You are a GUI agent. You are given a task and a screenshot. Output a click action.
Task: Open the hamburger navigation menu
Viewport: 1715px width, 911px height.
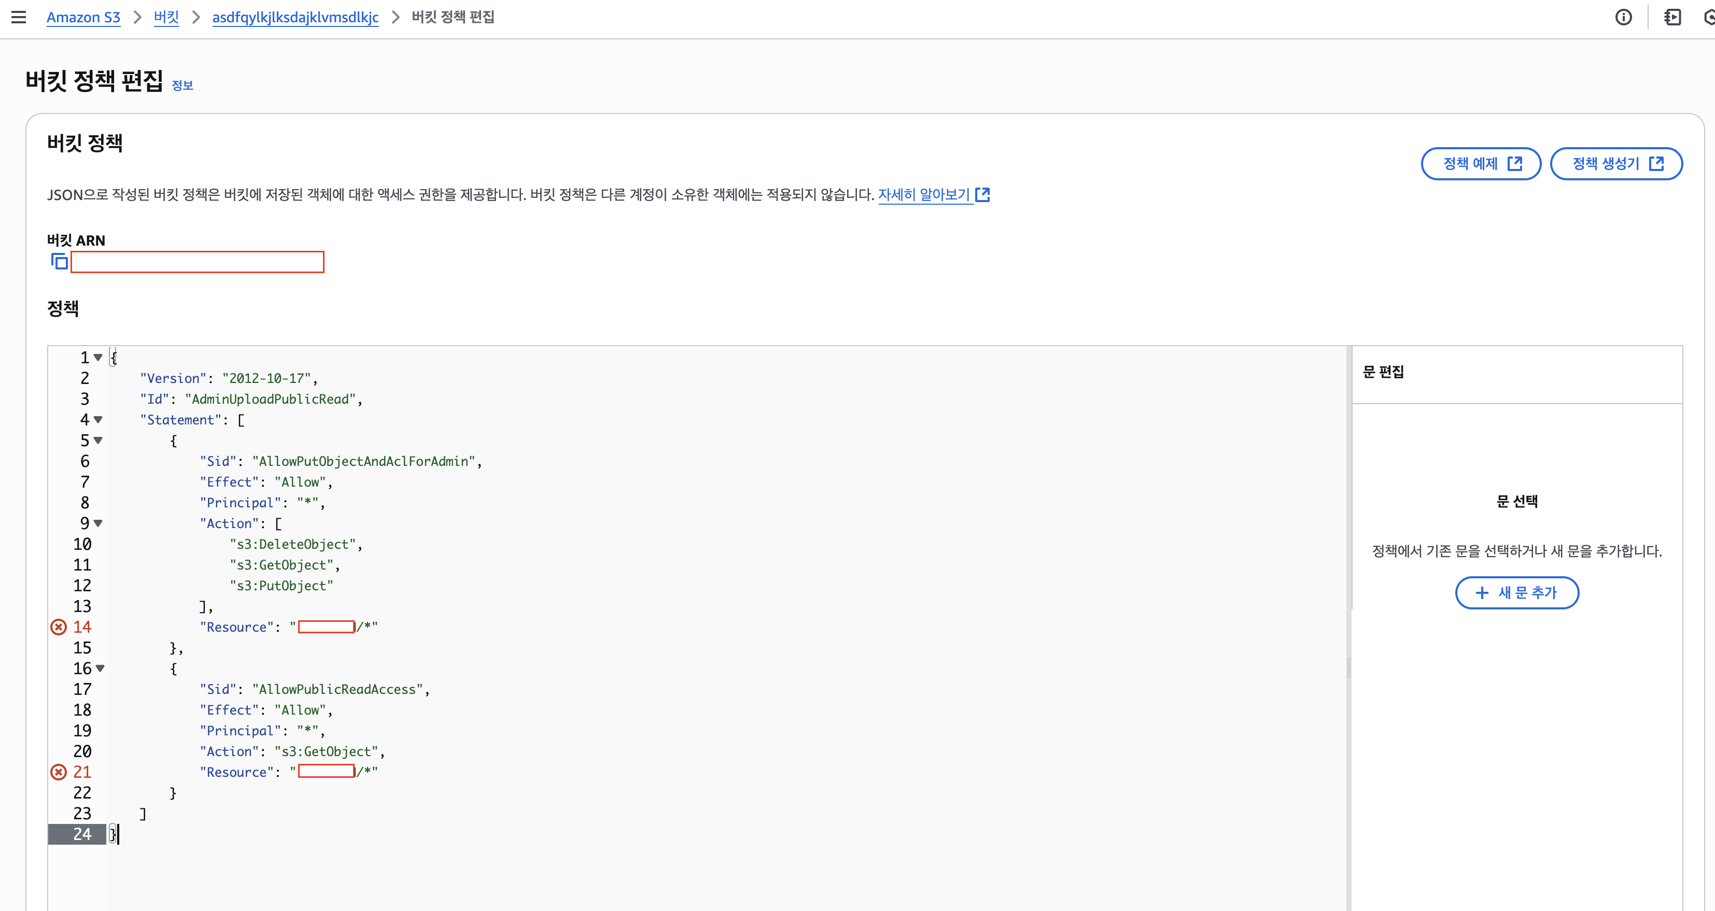pyautogui.click(x=19, y=17)
